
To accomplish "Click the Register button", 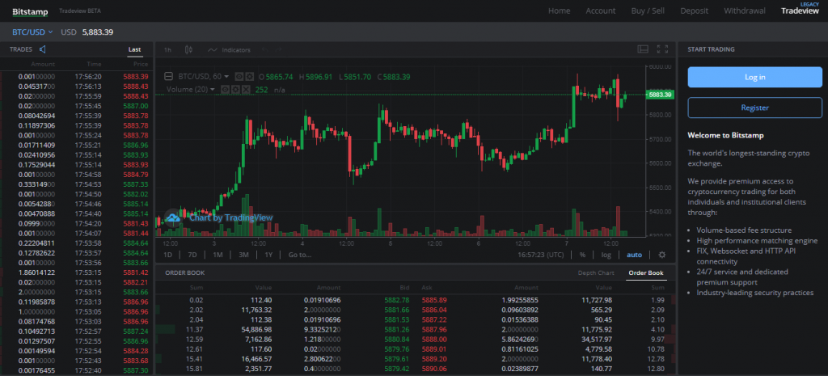I will point(754,108).
